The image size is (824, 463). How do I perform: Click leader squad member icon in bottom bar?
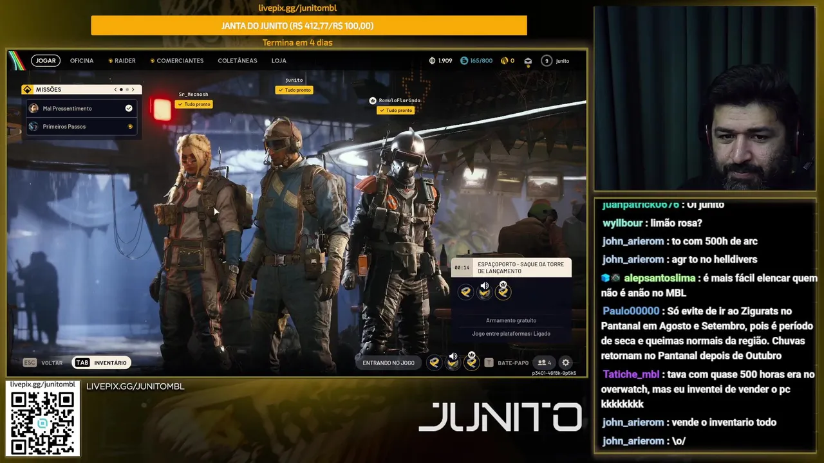[x=472, y=361]
